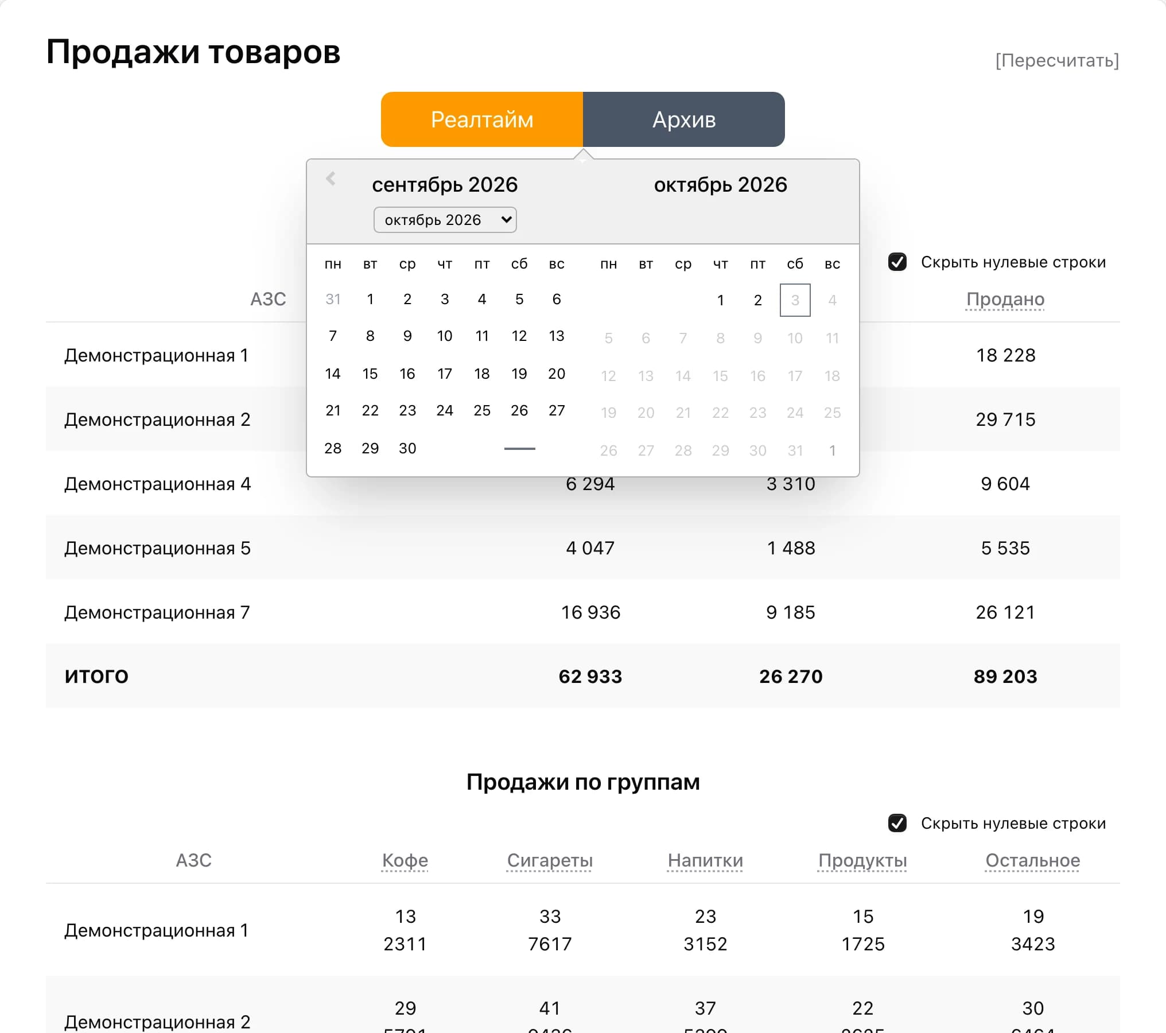The image size is (1166, 1033).
Task: Choose September 7 in the calendar
Action: click(x=333, y=336)
